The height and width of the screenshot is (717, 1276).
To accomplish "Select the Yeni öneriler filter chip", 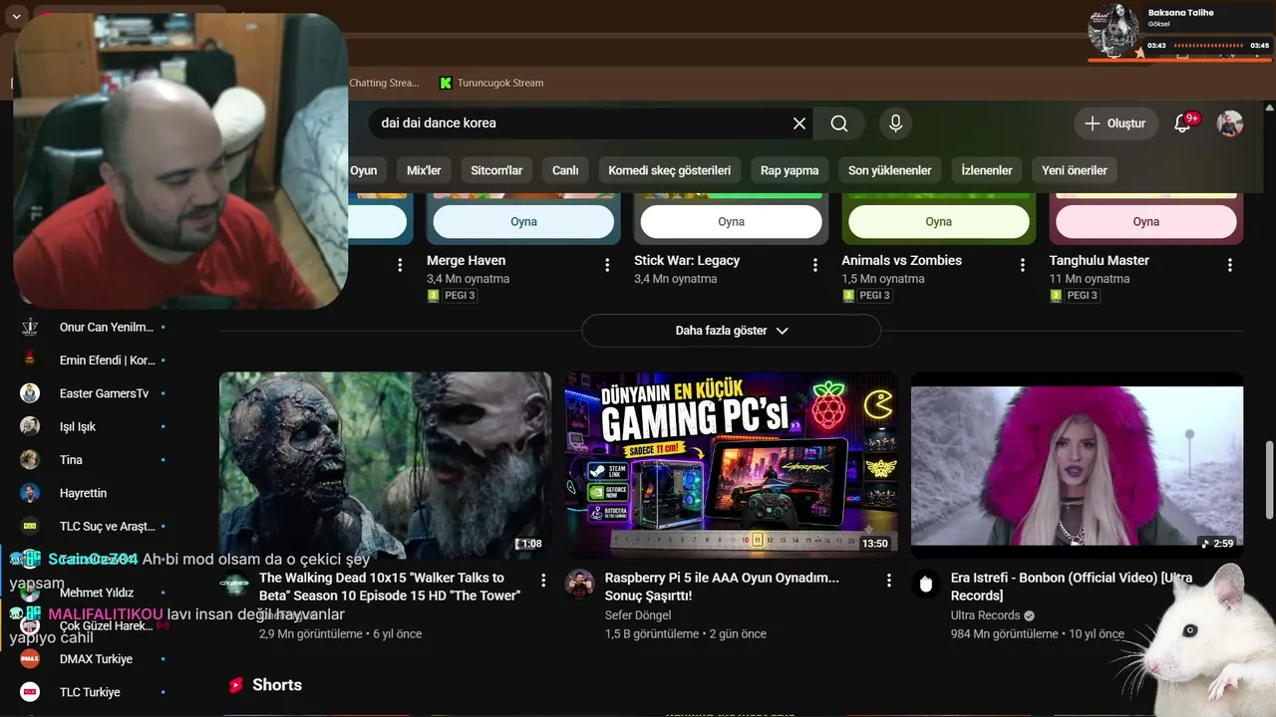I will 1075,170.
